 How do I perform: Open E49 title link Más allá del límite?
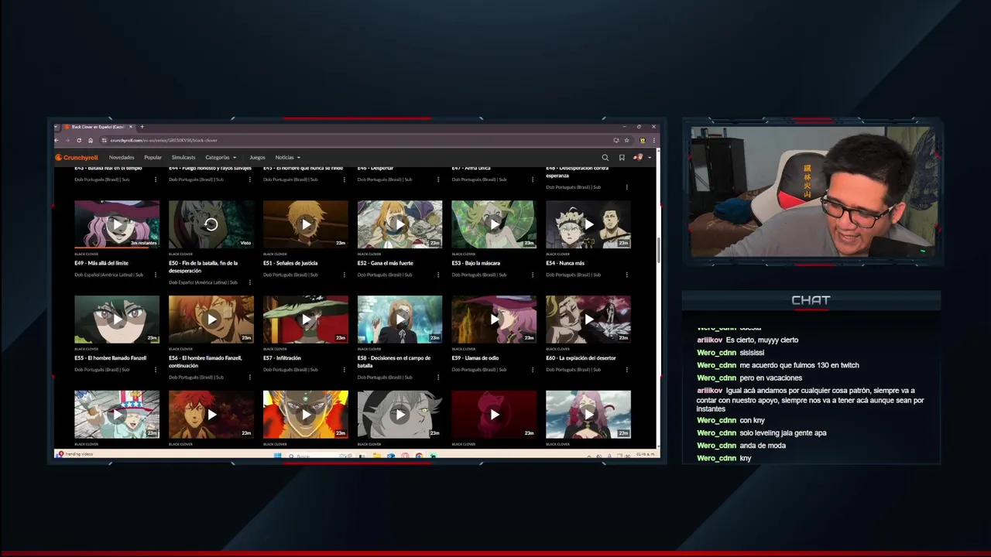click(x=101, y=263)
